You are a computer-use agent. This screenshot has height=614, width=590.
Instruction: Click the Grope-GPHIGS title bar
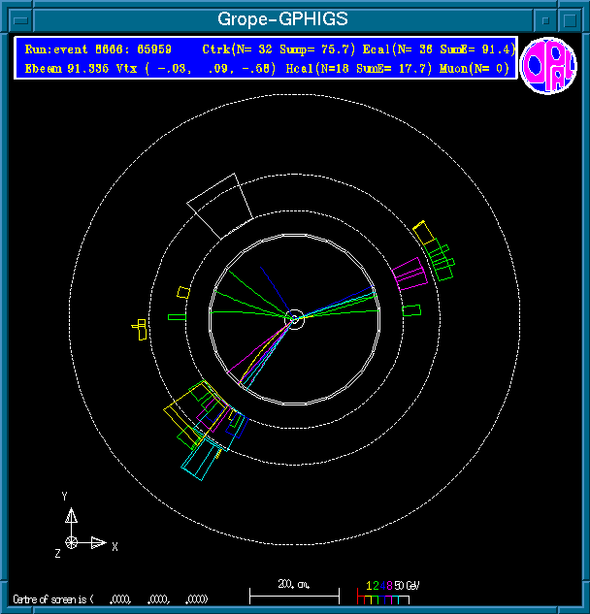(x=291, y=19)
